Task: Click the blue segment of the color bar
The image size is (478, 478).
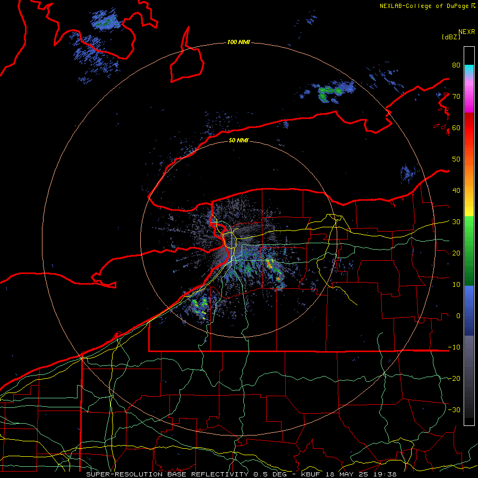Action: (x=469, y=310)
